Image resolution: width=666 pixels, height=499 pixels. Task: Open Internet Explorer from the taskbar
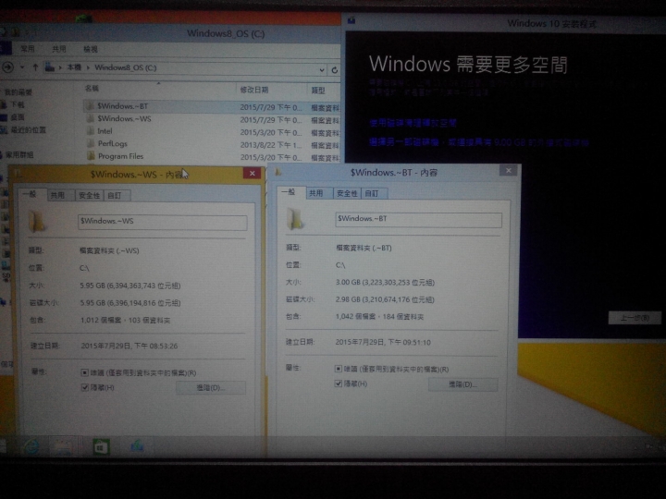click(31, 447)
